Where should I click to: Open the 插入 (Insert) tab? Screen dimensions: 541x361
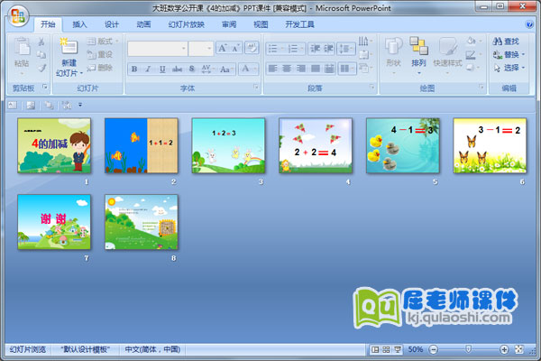(79, 24)
